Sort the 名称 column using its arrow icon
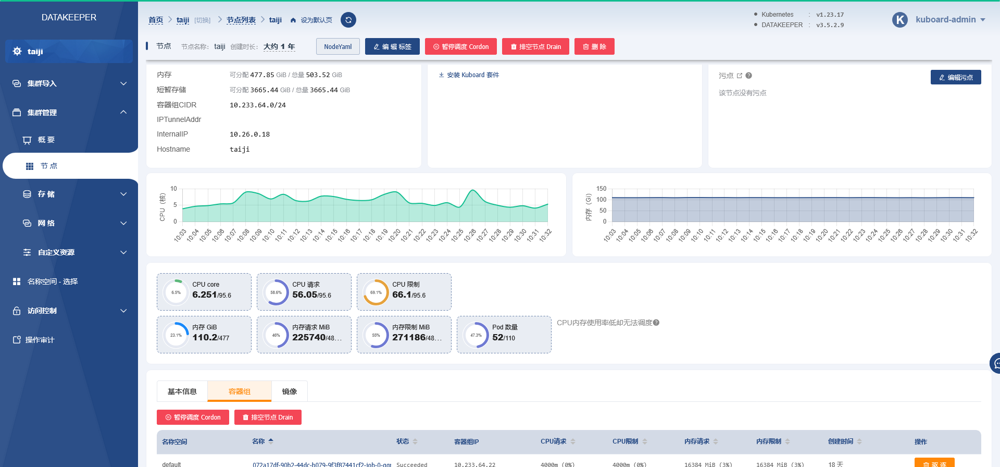Screen dimensions: 1000x467 271,441
